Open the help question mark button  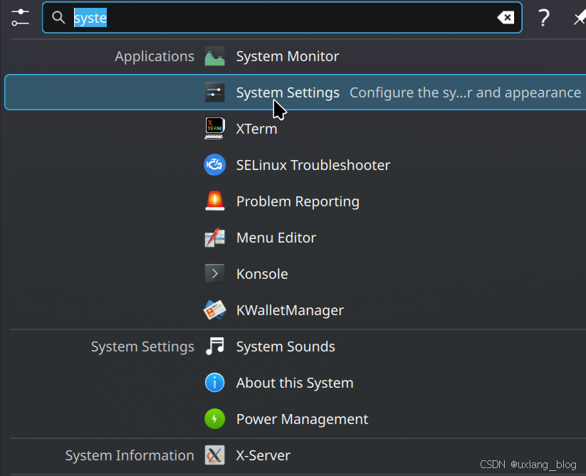tap(544, 18)
